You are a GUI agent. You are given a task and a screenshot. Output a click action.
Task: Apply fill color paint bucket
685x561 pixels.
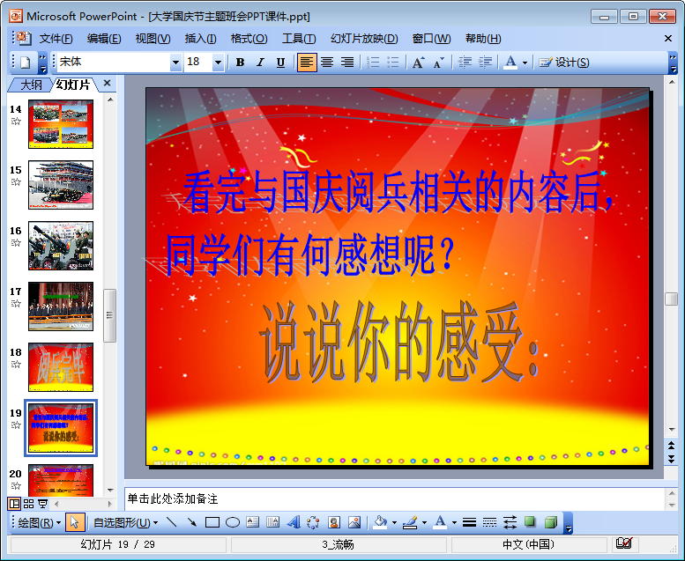[x=381, y=522]
